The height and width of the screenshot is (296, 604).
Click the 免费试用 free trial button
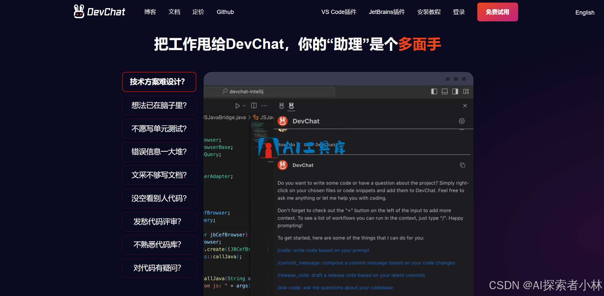point(497,12)
